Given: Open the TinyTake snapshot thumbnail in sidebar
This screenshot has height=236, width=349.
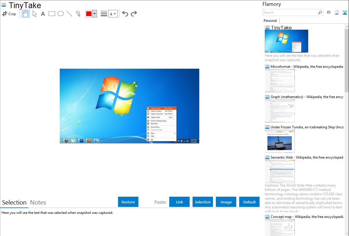Looking at the screenshot, I should [x=286, y=41].
